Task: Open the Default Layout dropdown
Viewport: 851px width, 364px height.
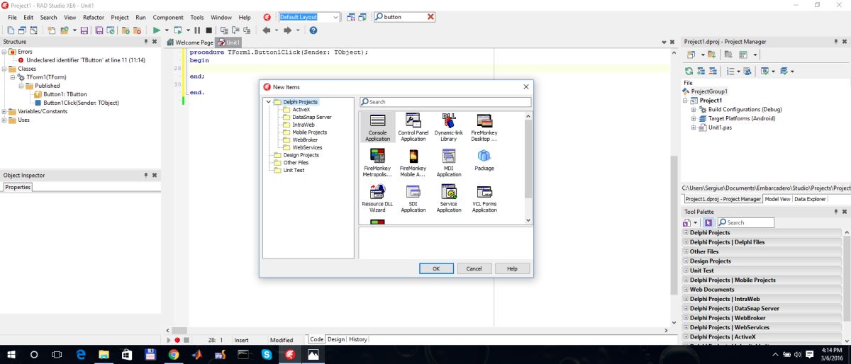Action: tap(336, 17)
